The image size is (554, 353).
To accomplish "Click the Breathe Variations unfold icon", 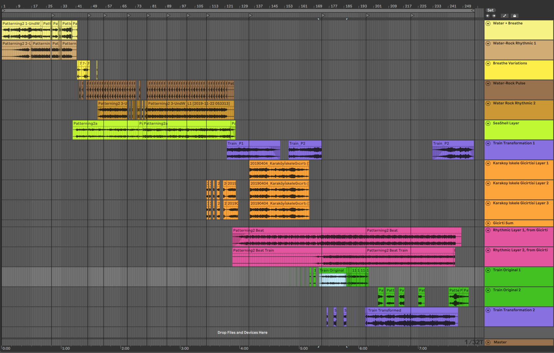I will (488, 63).
